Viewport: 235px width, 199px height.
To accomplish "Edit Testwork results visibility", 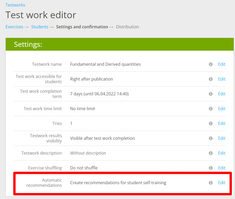I will 221,138.
